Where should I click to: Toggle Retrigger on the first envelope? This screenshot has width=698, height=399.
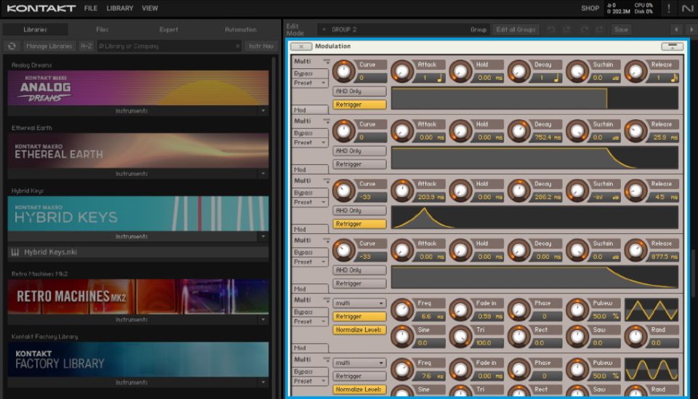click(x=359, y=105)
